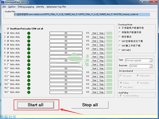The width and height of the screenshot is (159, 119).
Task: Click the green status circle in row 6
Action: coord(29,53)
